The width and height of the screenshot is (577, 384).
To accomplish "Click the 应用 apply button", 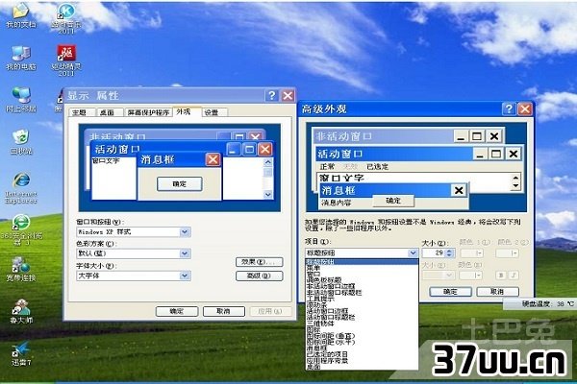I will [270, 311].
